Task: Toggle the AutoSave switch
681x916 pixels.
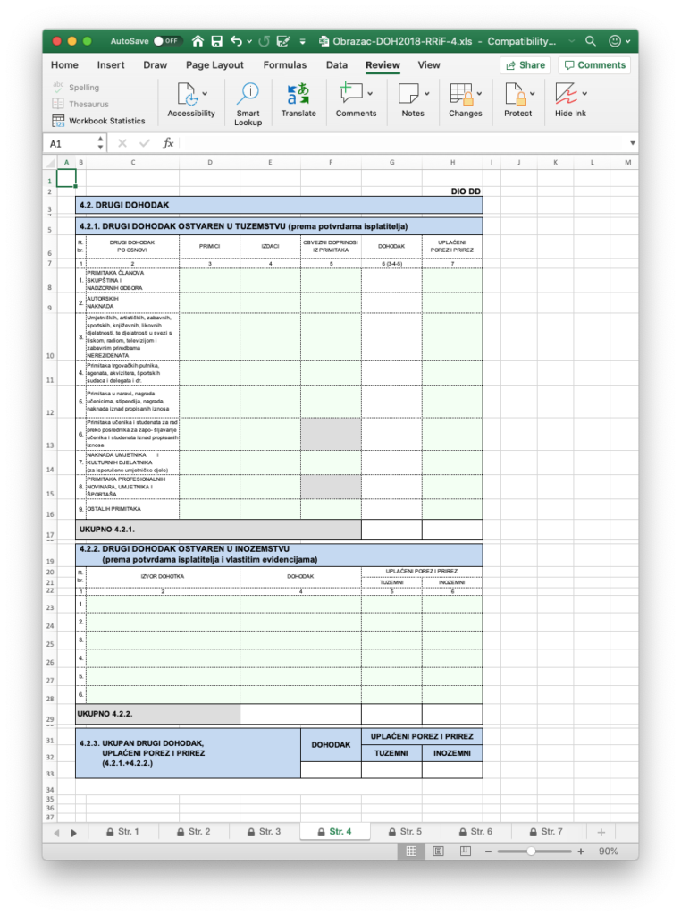Action: click(x=167, y=41)
